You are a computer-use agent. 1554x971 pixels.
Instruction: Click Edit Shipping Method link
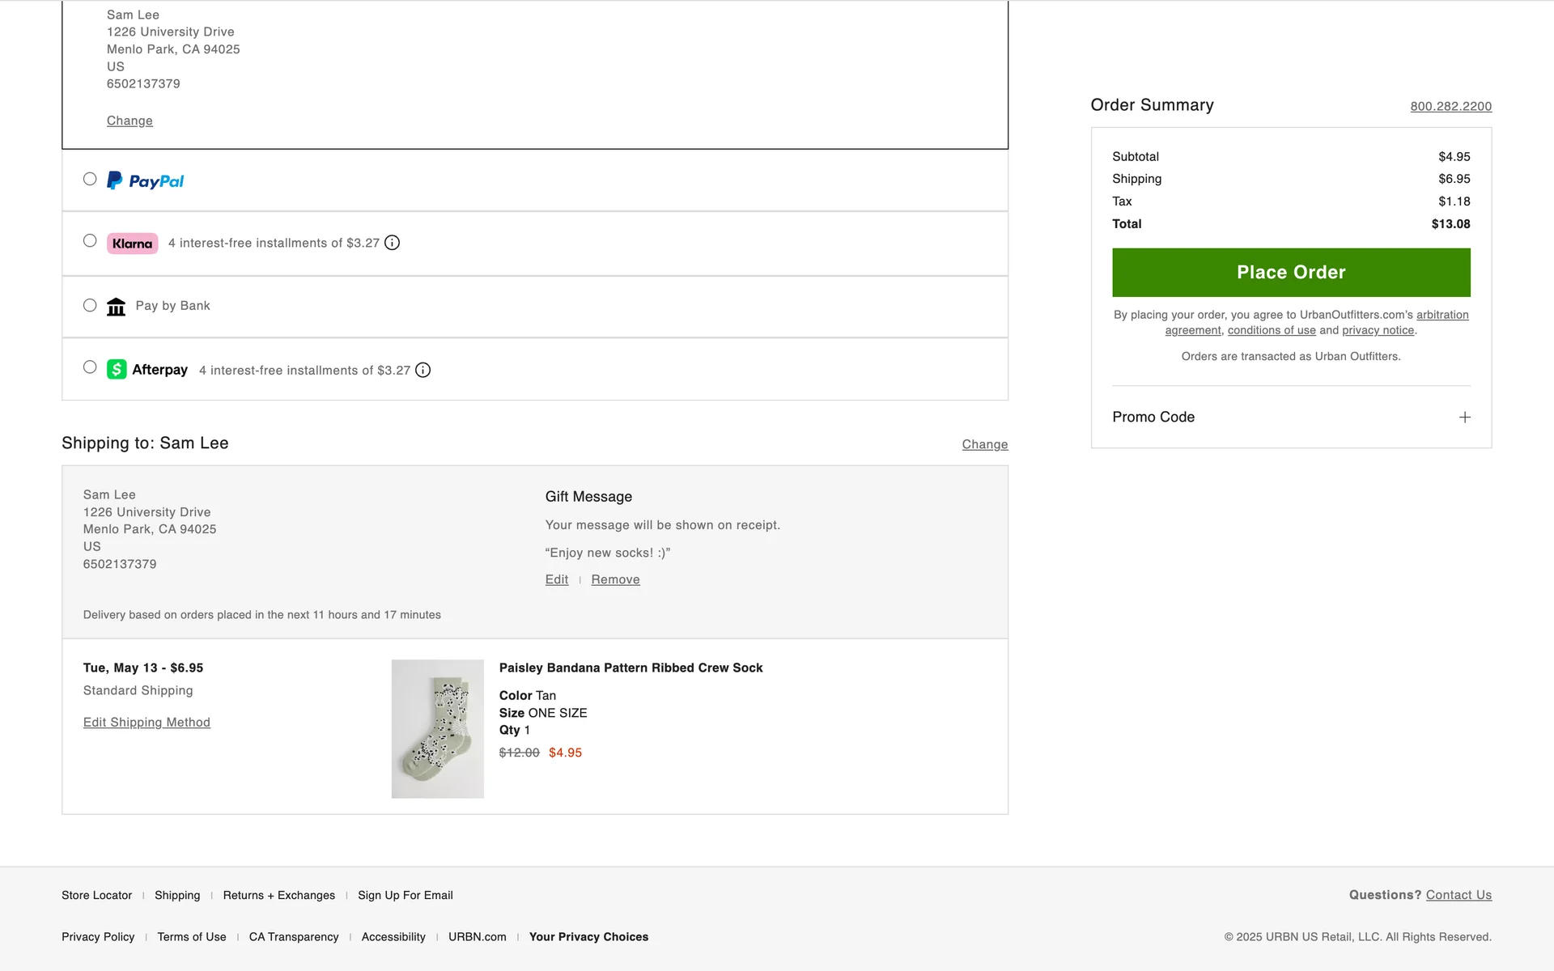pos(146,723)
